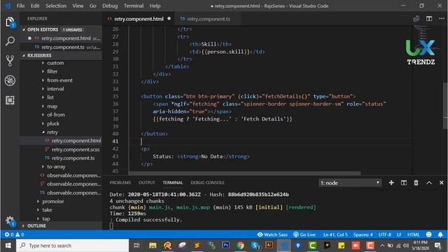
Task: Close the terminal panel
Action: [x=441, y=183]
